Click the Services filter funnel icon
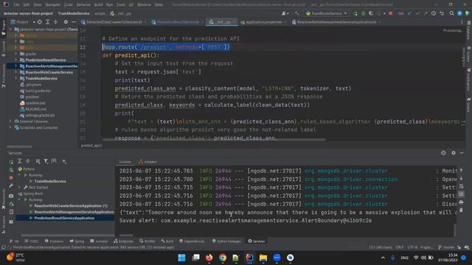Image resolution: width=472 pixels, height=265 pixels. point(46,161)
